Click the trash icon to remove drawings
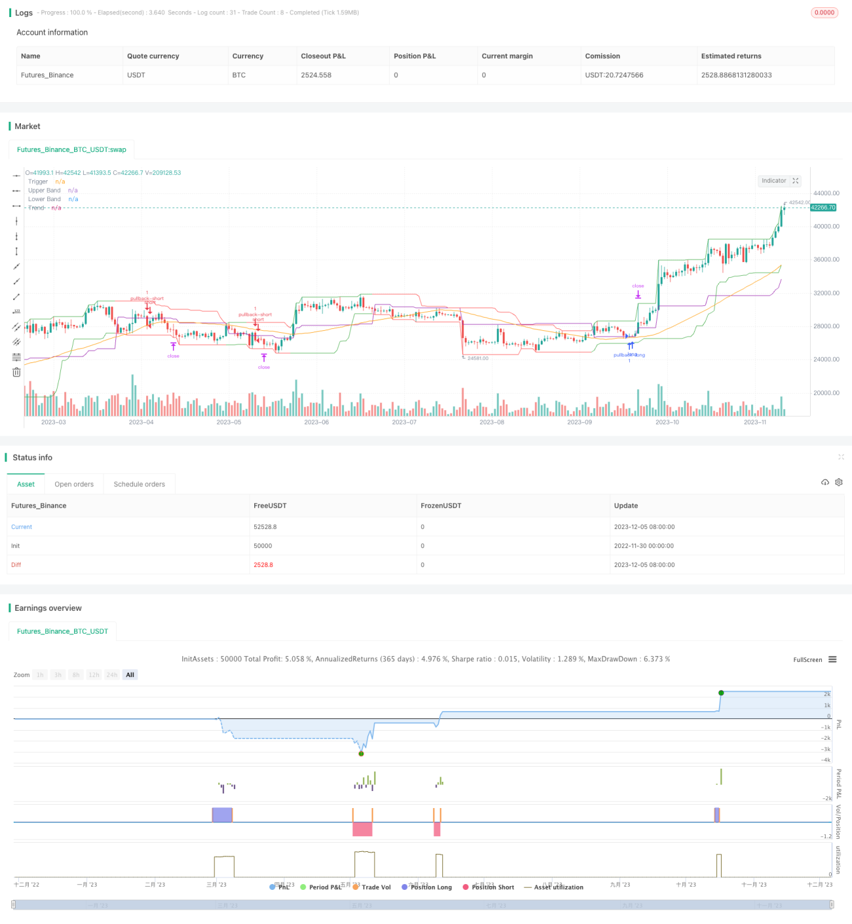Screen dimensions: 852x924 coord(16,372)
